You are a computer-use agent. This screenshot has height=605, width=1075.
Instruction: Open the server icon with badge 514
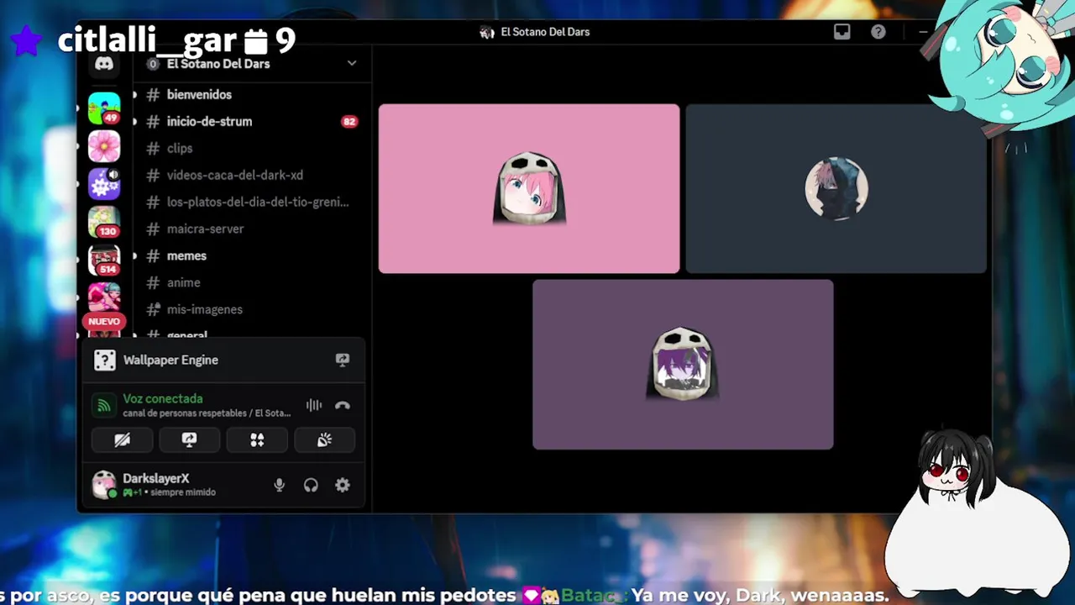coord(104,260)
